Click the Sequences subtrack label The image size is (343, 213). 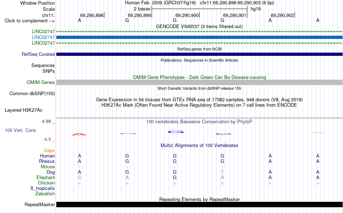point(43,65)
